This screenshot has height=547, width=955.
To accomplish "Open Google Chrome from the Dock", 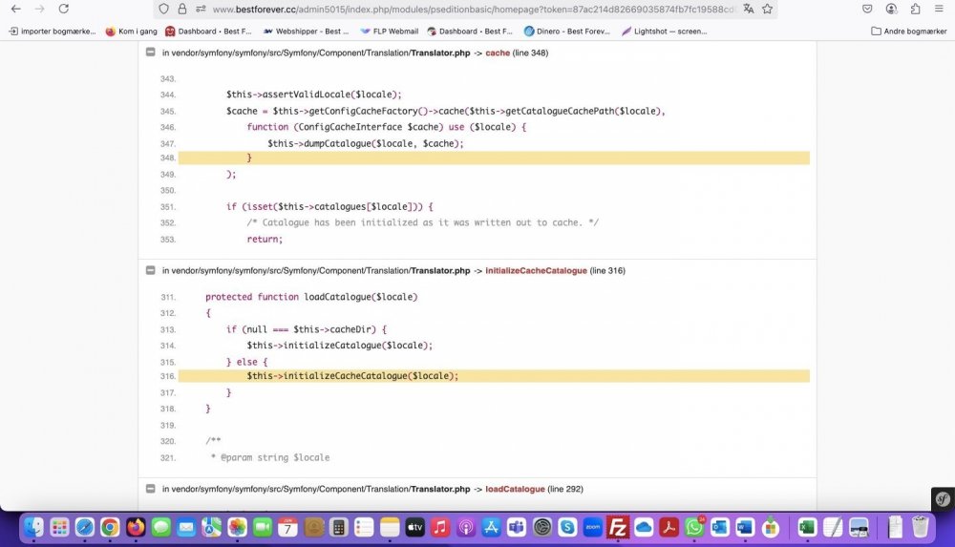I will 110,527.
